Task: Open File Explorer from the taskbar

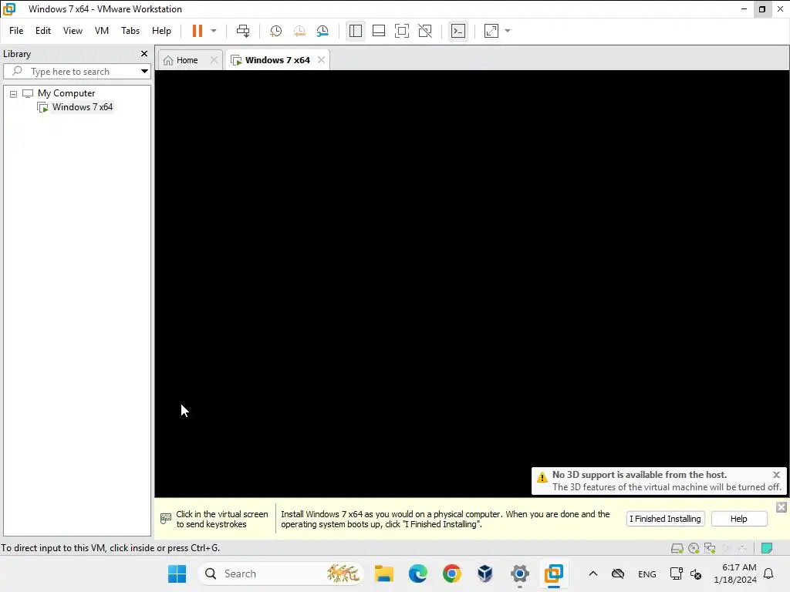Action: coord(384,573)
